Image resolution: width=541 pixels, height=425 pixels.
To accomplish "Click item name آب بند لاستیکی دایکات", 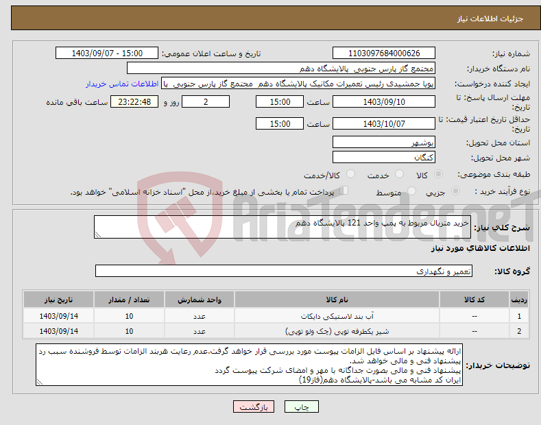I will pos(337,316).
